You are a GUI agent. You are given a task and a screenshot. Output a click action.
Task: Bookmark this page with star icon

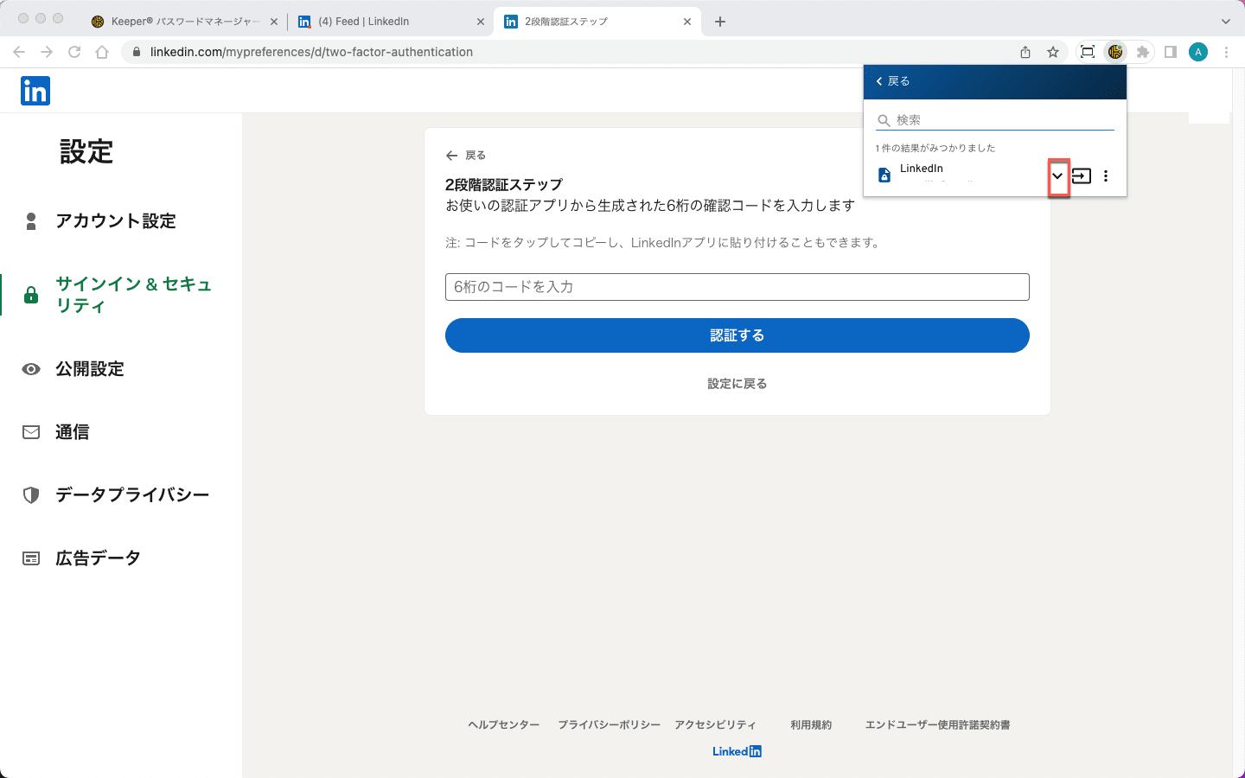pos(1053,52)
